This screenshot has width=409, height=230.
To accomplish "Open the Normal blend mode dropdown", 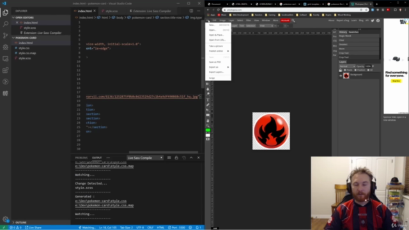I will click(347, 66).
